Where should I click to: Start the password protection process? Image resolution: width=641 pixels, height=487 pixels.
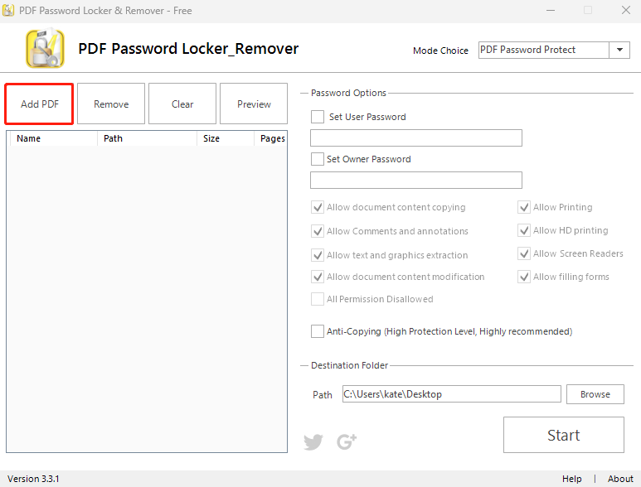tap(563, 435)
